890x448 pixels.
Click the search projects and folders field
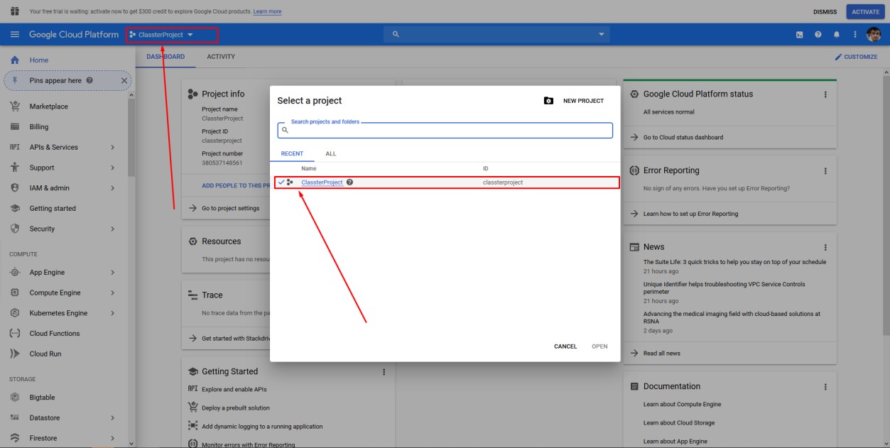point(447,131)
